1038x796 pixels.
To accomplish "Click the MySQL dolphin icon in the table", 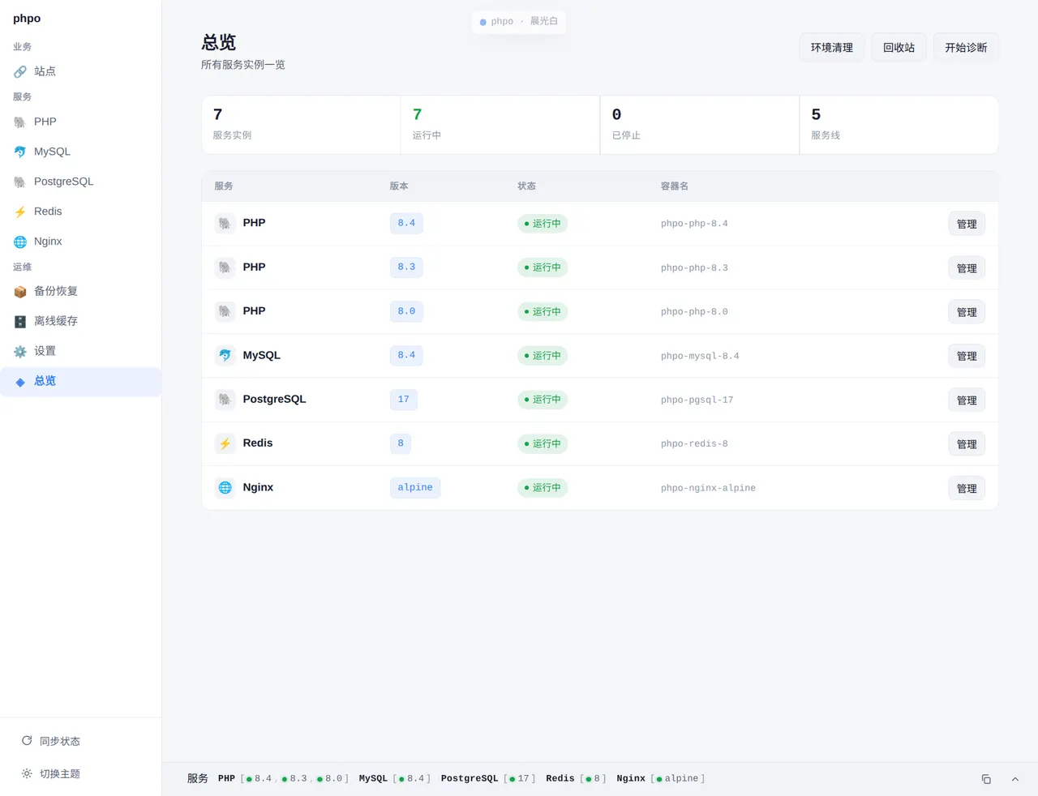I will pos(225,355).
